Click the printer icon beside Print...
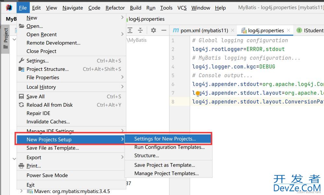Viewport: 324px width, 195px height. (21, 166)
